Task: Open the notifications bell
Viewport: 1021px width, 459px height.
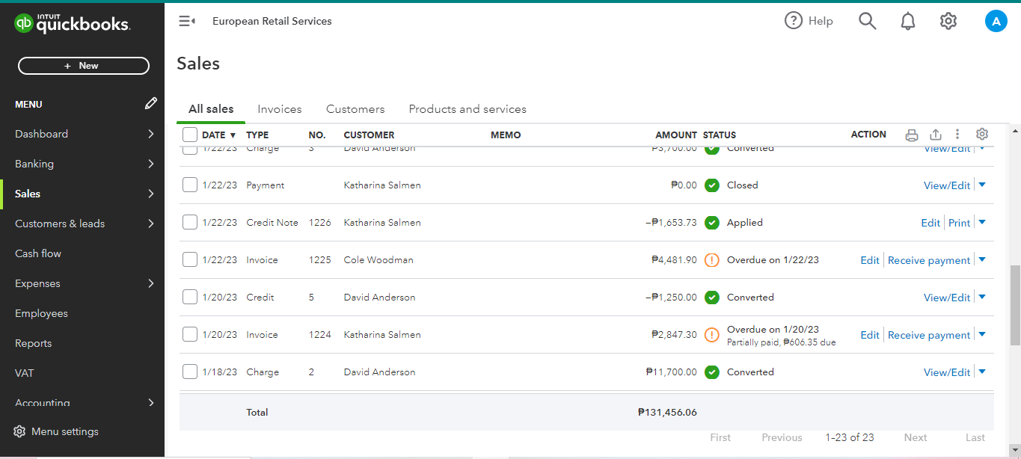Action: (x=908, y=21)
